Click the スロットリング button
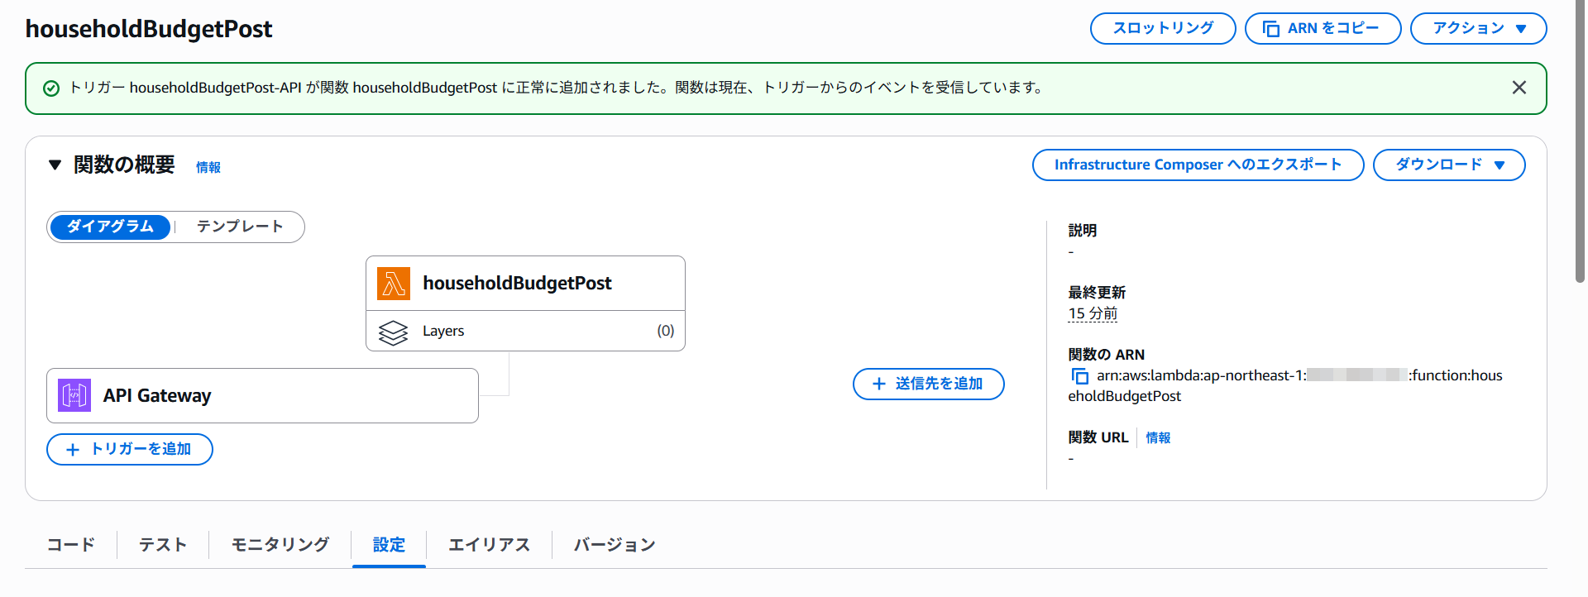 (x=1162, y=28)
